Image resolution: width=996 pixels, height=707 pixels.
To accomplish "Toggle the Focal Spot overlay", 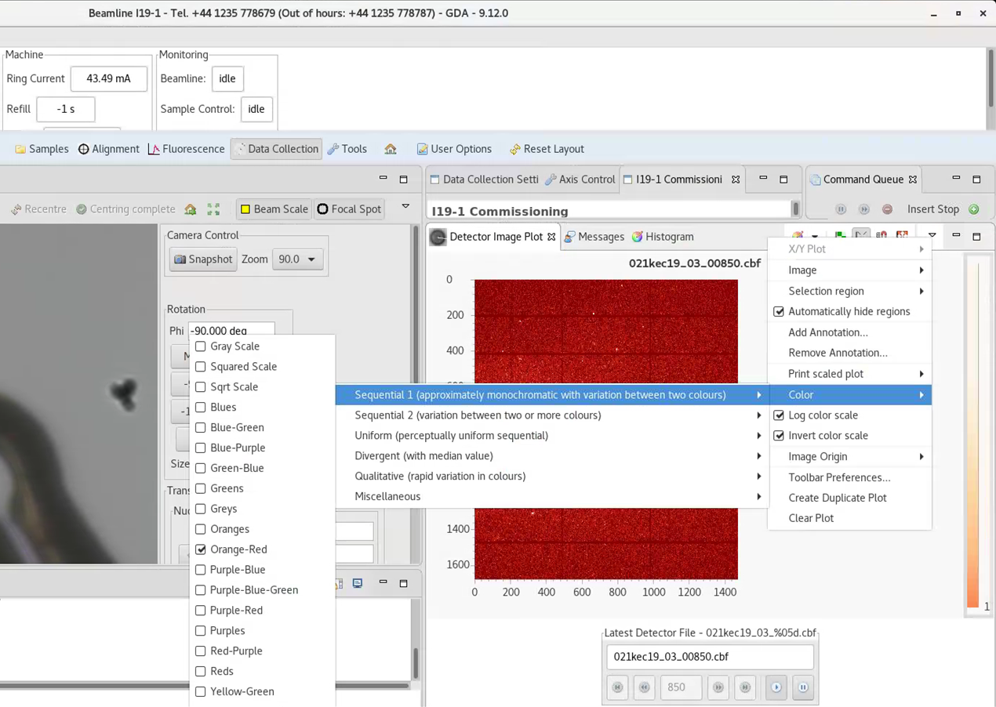I will coord(349,209).
